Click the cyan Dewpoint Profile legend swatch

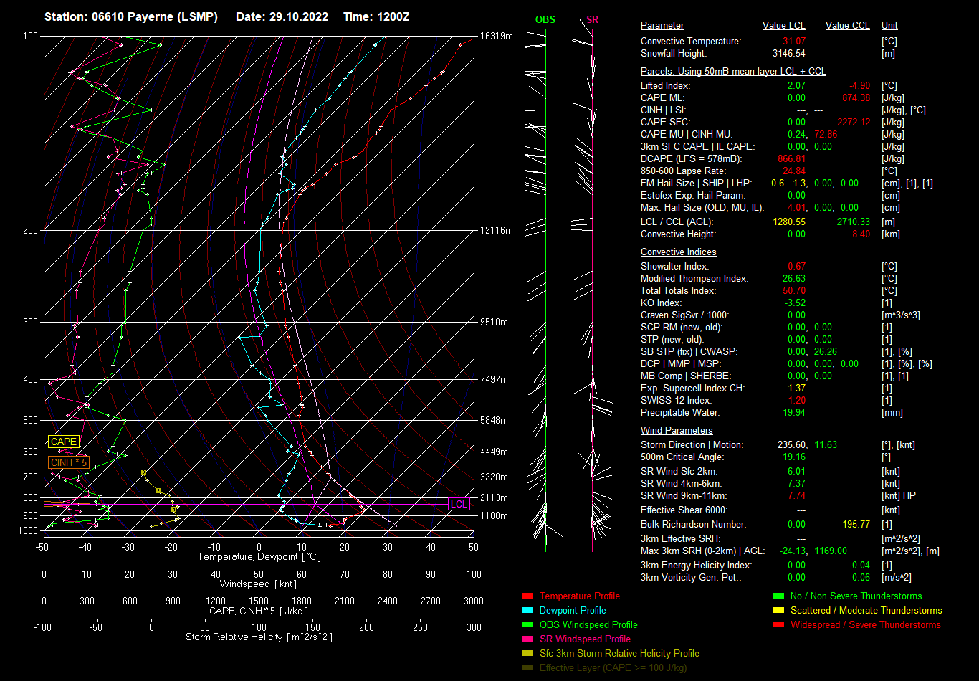point(528,611)
